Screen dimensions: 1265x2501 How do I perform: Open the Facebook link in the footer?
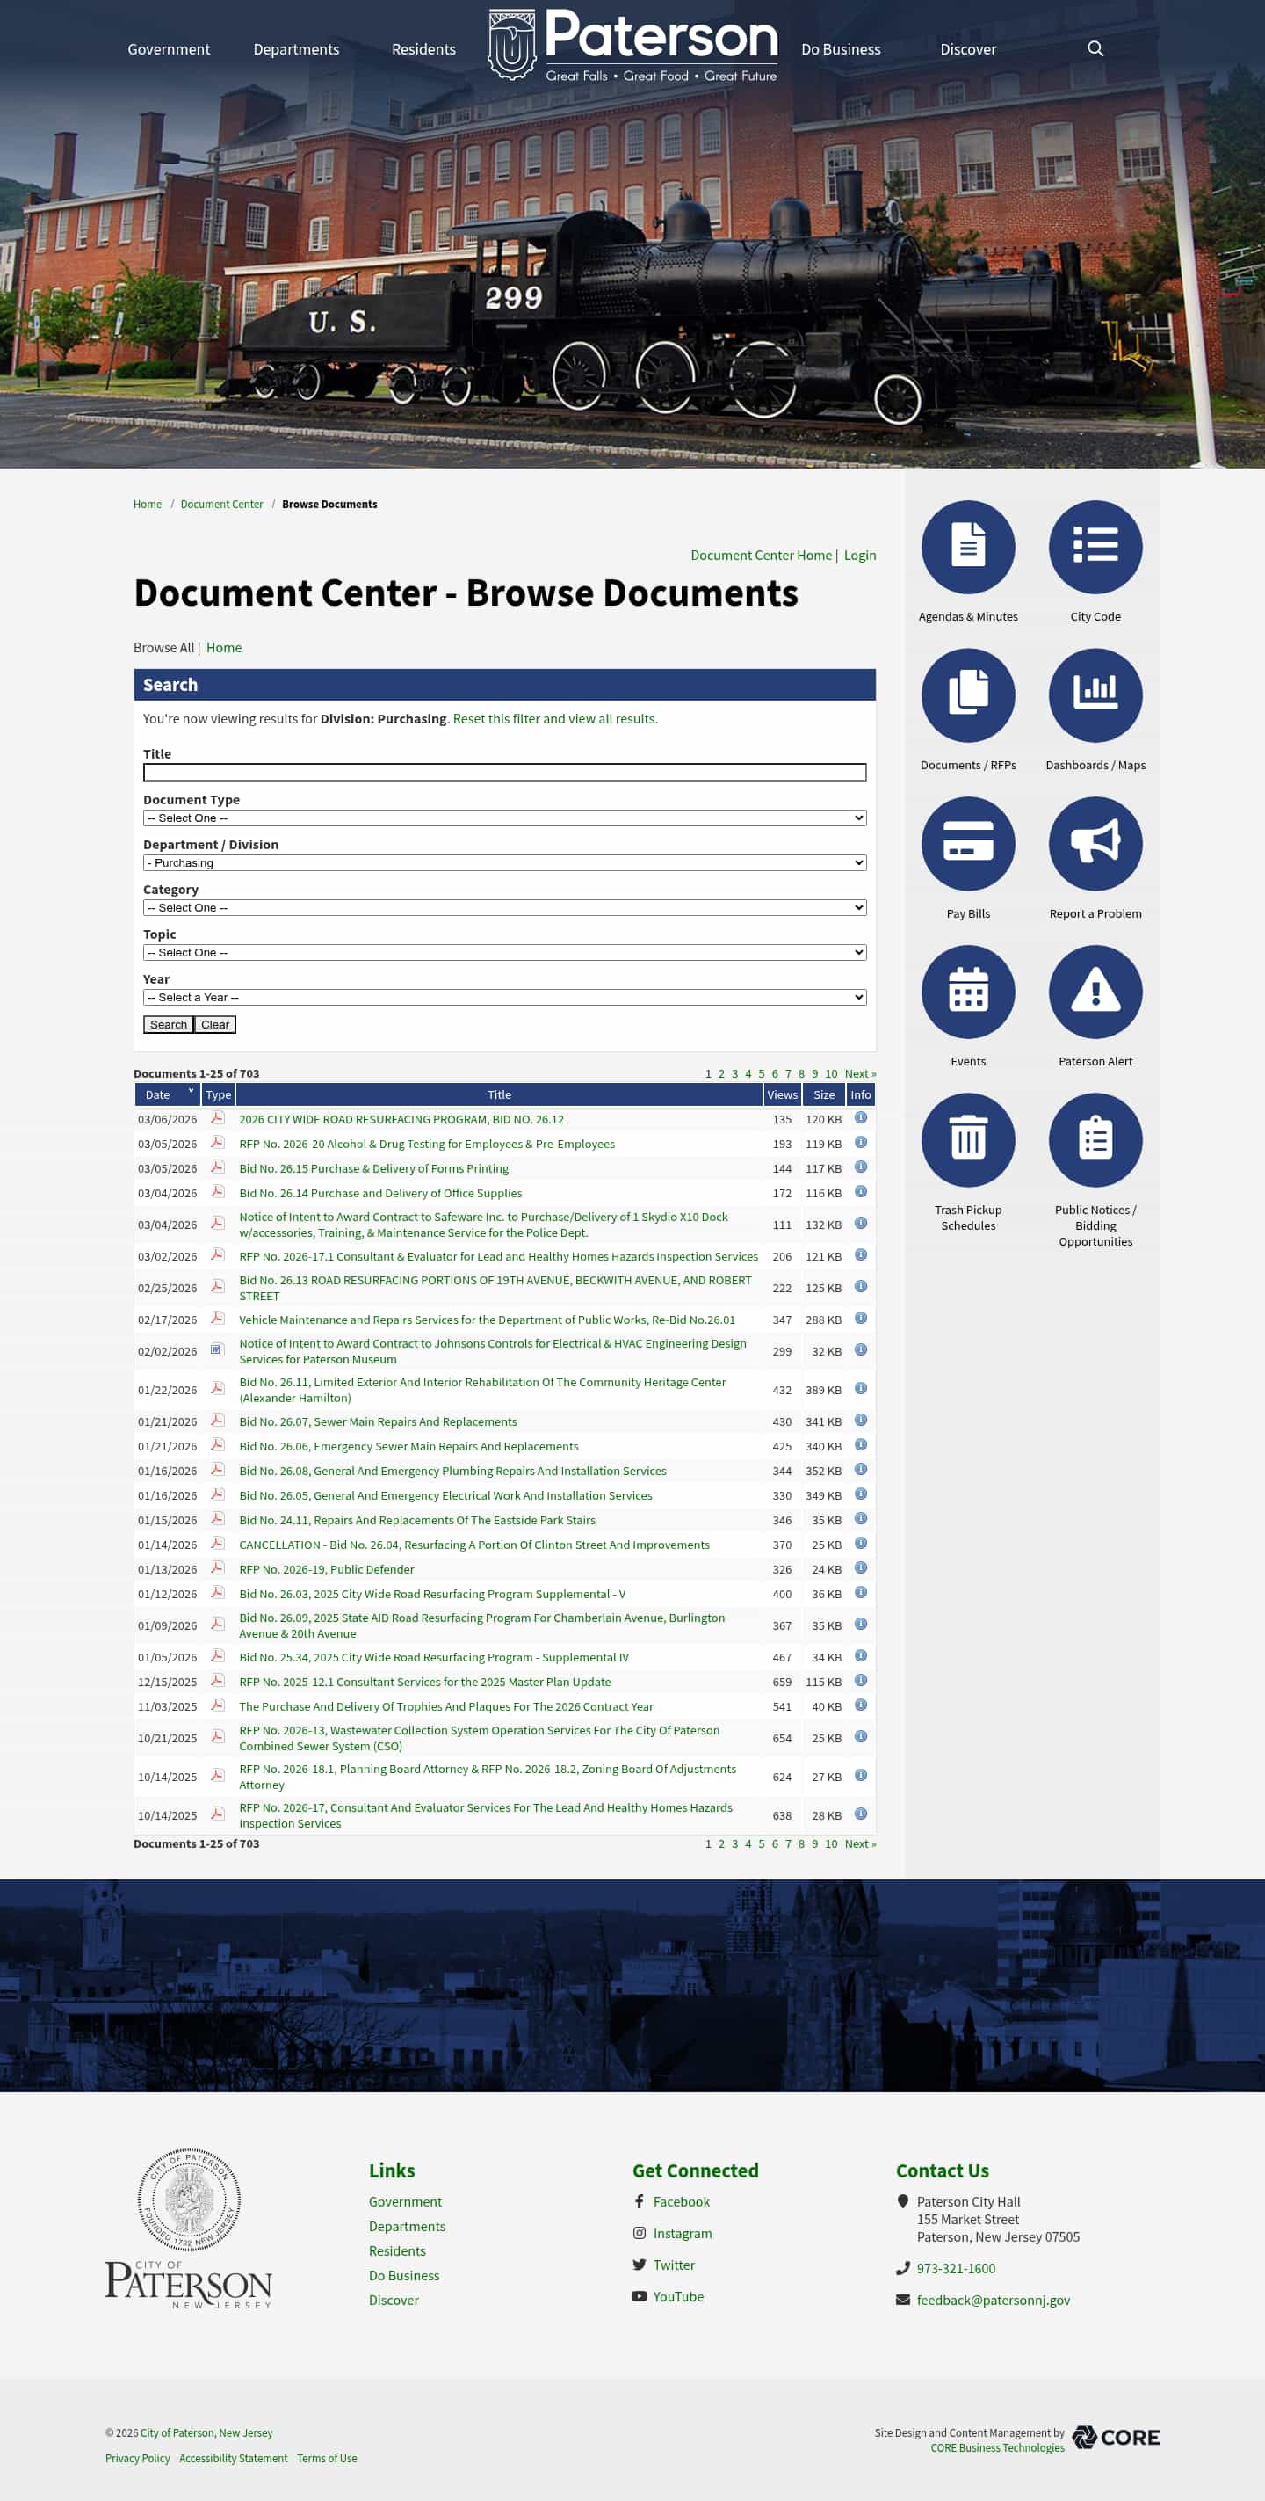(681, 2202)
